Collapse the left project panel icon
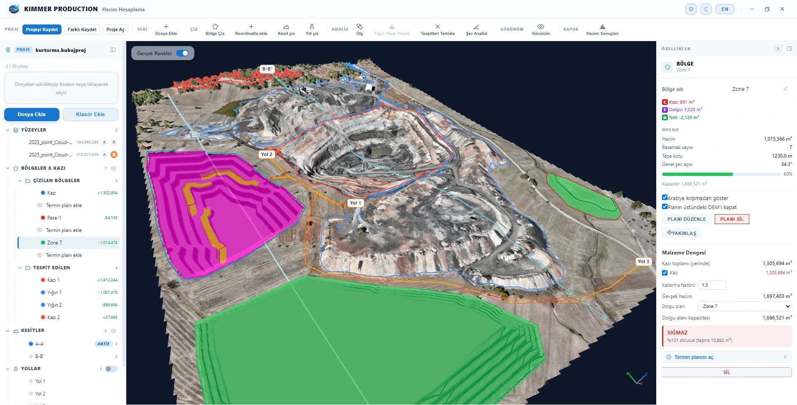Screen dimensions: 797x405 pos(113,50)
